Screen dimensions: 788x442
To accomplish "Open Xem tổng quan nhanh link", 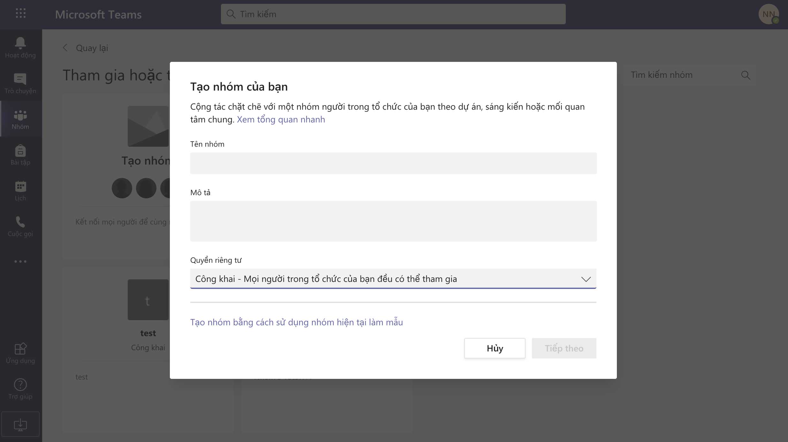I will 281,120.
